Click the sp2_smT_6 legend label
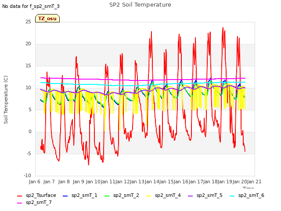 251,195
